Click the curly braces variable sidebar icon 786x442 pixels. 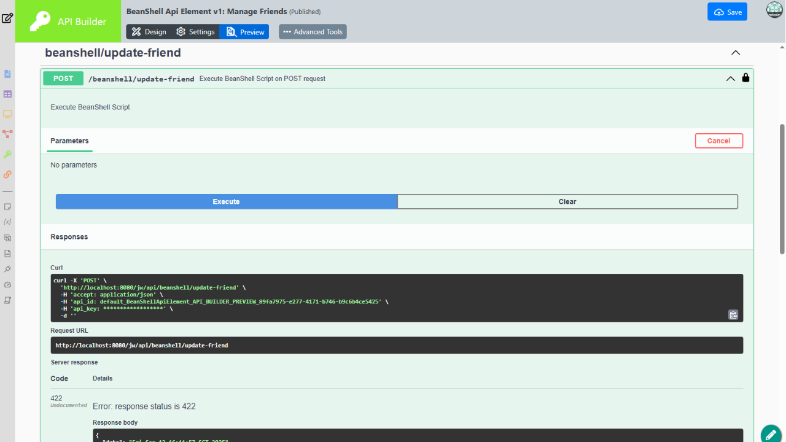click(x=7, y=222)
